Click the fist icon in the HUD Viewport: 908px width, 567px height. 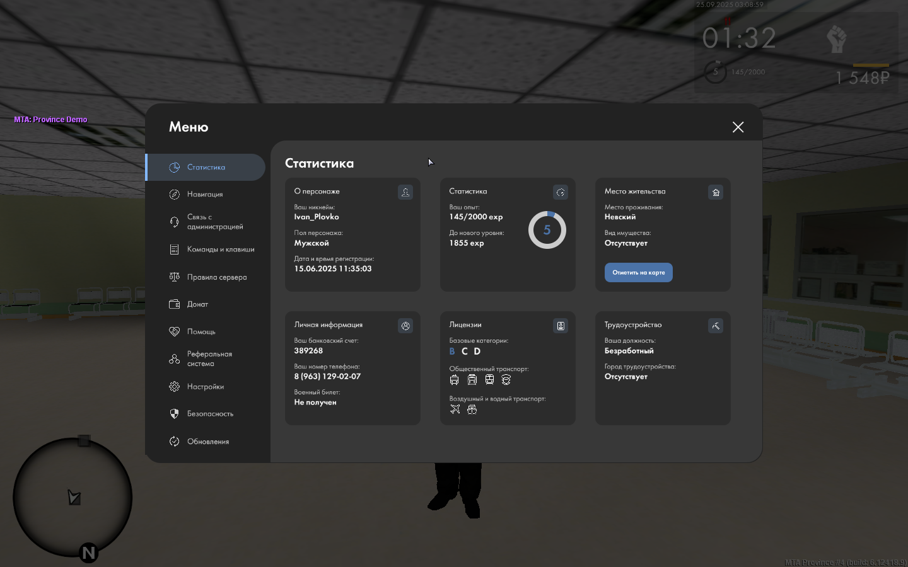pyautogui.click(x=837, y=40)
